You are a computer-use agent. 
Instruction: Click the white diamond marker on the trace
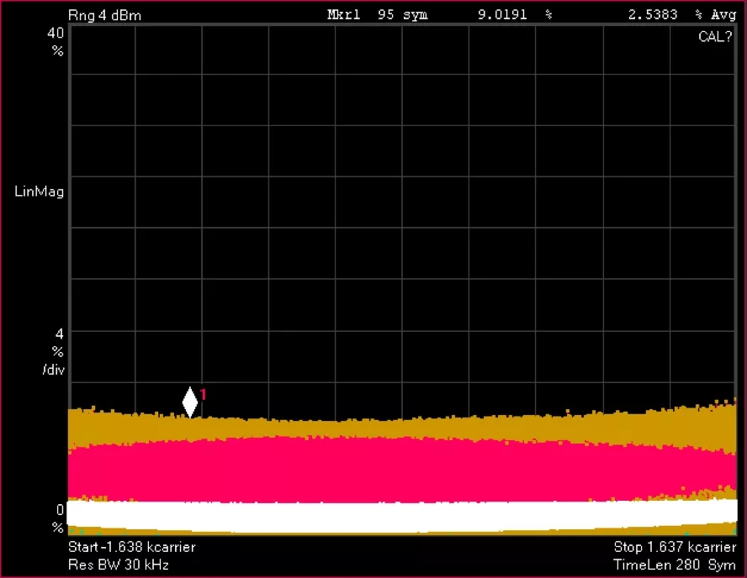[x=190, y=402]
